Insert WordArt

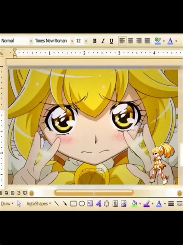(98, 204)
